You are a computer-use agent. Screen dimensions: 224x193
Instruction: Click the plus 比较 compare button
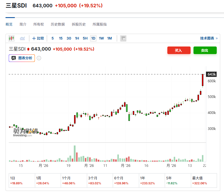point(38,38)
